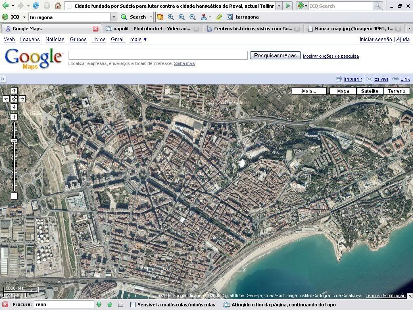This screenshot has width=413, height=310.
Task: Expand the 'mais' Google services menu
Action: [138, 39]
